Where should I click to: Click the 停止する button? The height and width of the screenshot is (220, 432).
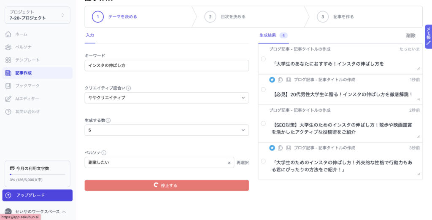coord(167,185)
